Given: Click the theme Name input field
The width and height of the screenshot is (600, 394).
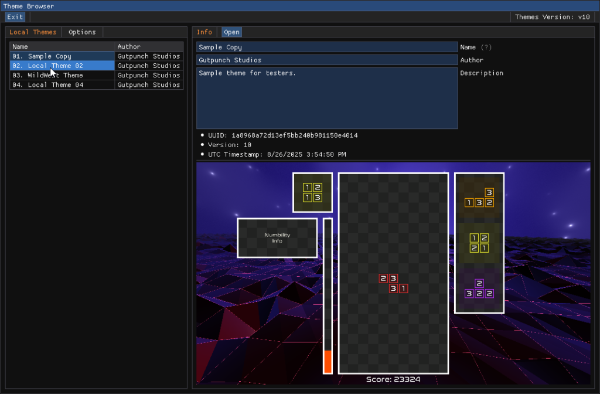Looking at the screenshot, I should pos(326,47).
